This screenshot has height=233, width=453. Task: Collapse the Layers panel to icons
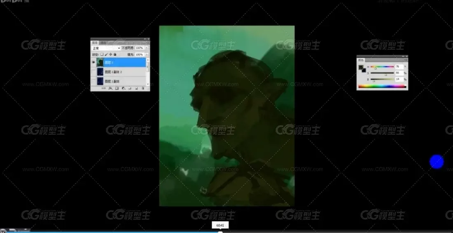pyautogui.click(x=145, y=39)
